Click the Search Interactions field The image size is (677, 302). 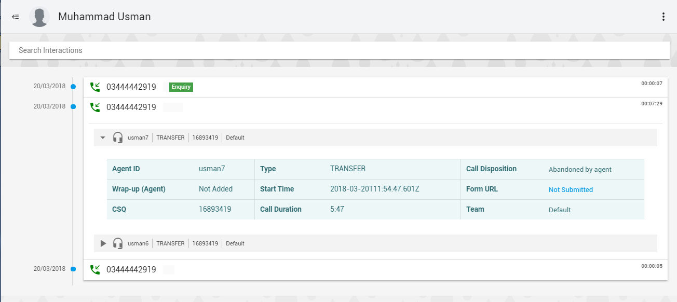(340, 50)
